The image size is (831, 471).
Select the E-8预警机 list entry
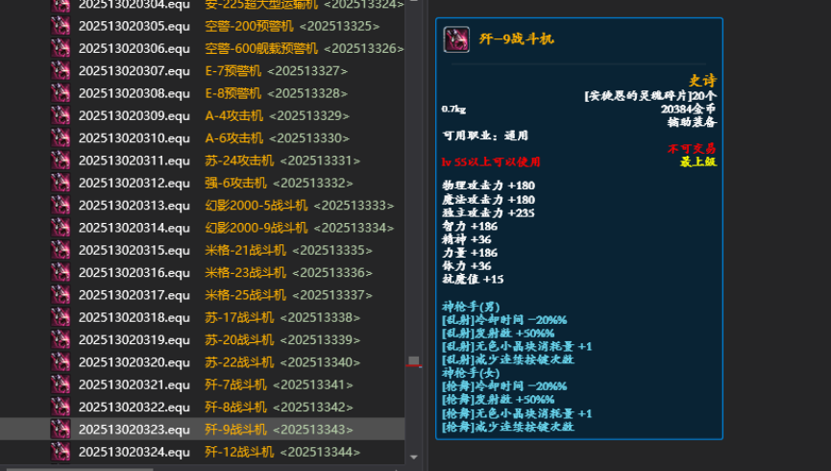pyautogui.click(x=232, y=93)
